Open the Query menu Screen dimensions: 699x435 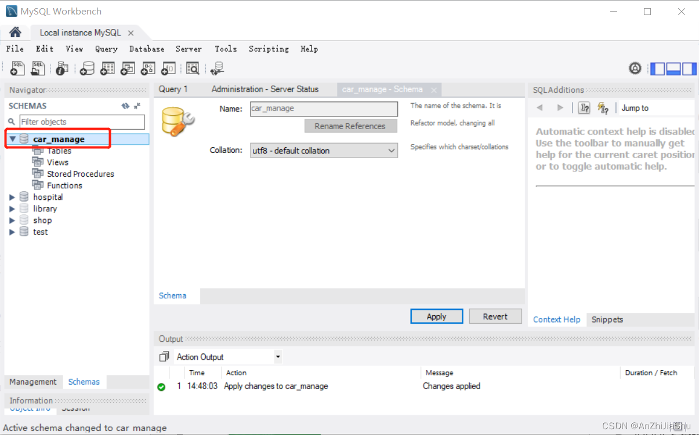pos(106,49)
